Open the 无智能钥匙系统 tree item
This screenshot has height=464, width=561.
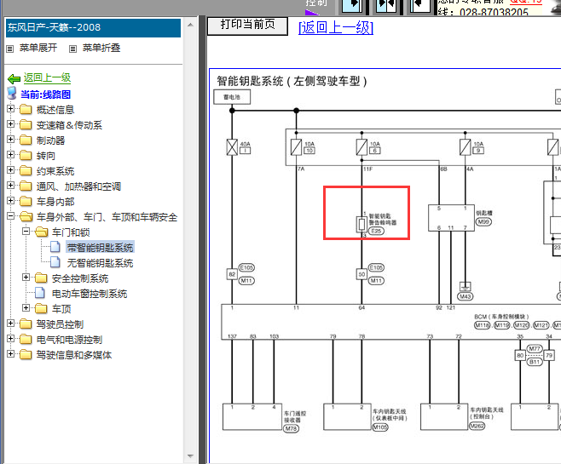(x=101, y=263)
